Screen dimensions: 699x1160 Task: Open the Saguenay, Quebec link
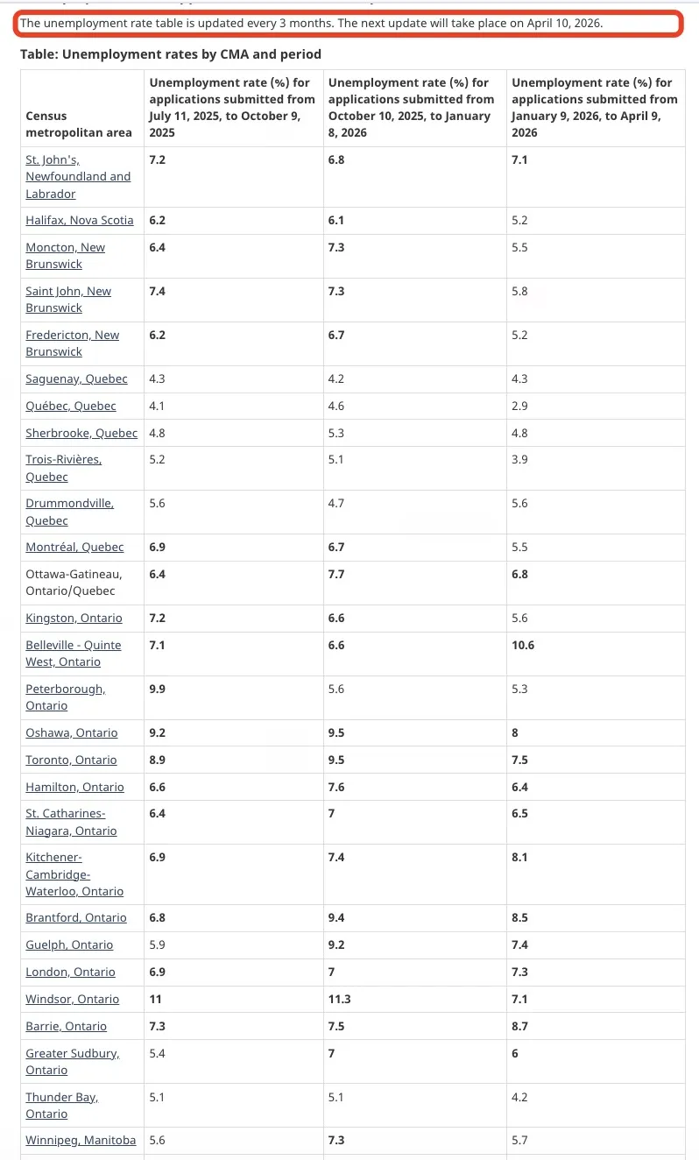tap(76, 378)
